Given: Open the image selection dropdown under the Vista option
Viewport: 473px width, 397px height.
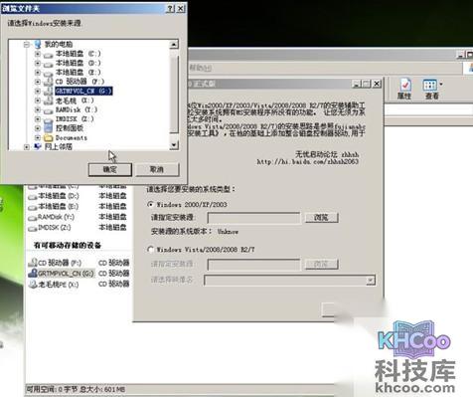Looking at the screenshot, I should 371,281.
